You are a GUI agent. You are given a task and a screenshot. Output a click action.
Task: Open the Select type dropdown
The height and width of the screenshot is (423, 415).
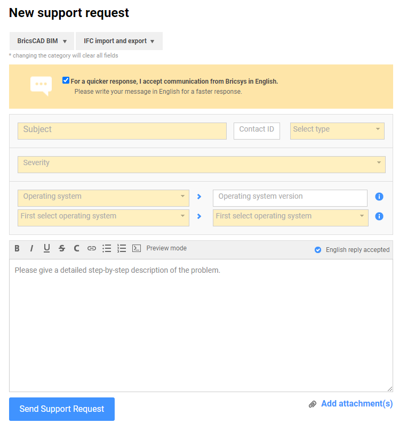click(x=337, y=131)
